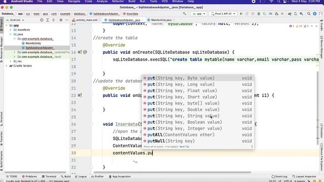Open the Pixel 2 API 30 device dropdown
The height and width of the screenshot is (182, 324).
coord(223,14)
